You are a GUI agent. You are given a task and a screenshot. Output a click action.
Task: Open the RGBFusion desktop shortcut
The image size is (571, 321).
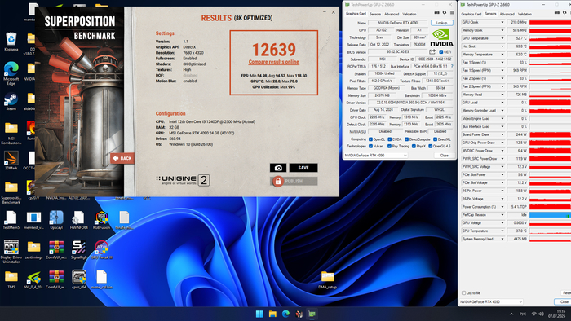click(101, 220)
